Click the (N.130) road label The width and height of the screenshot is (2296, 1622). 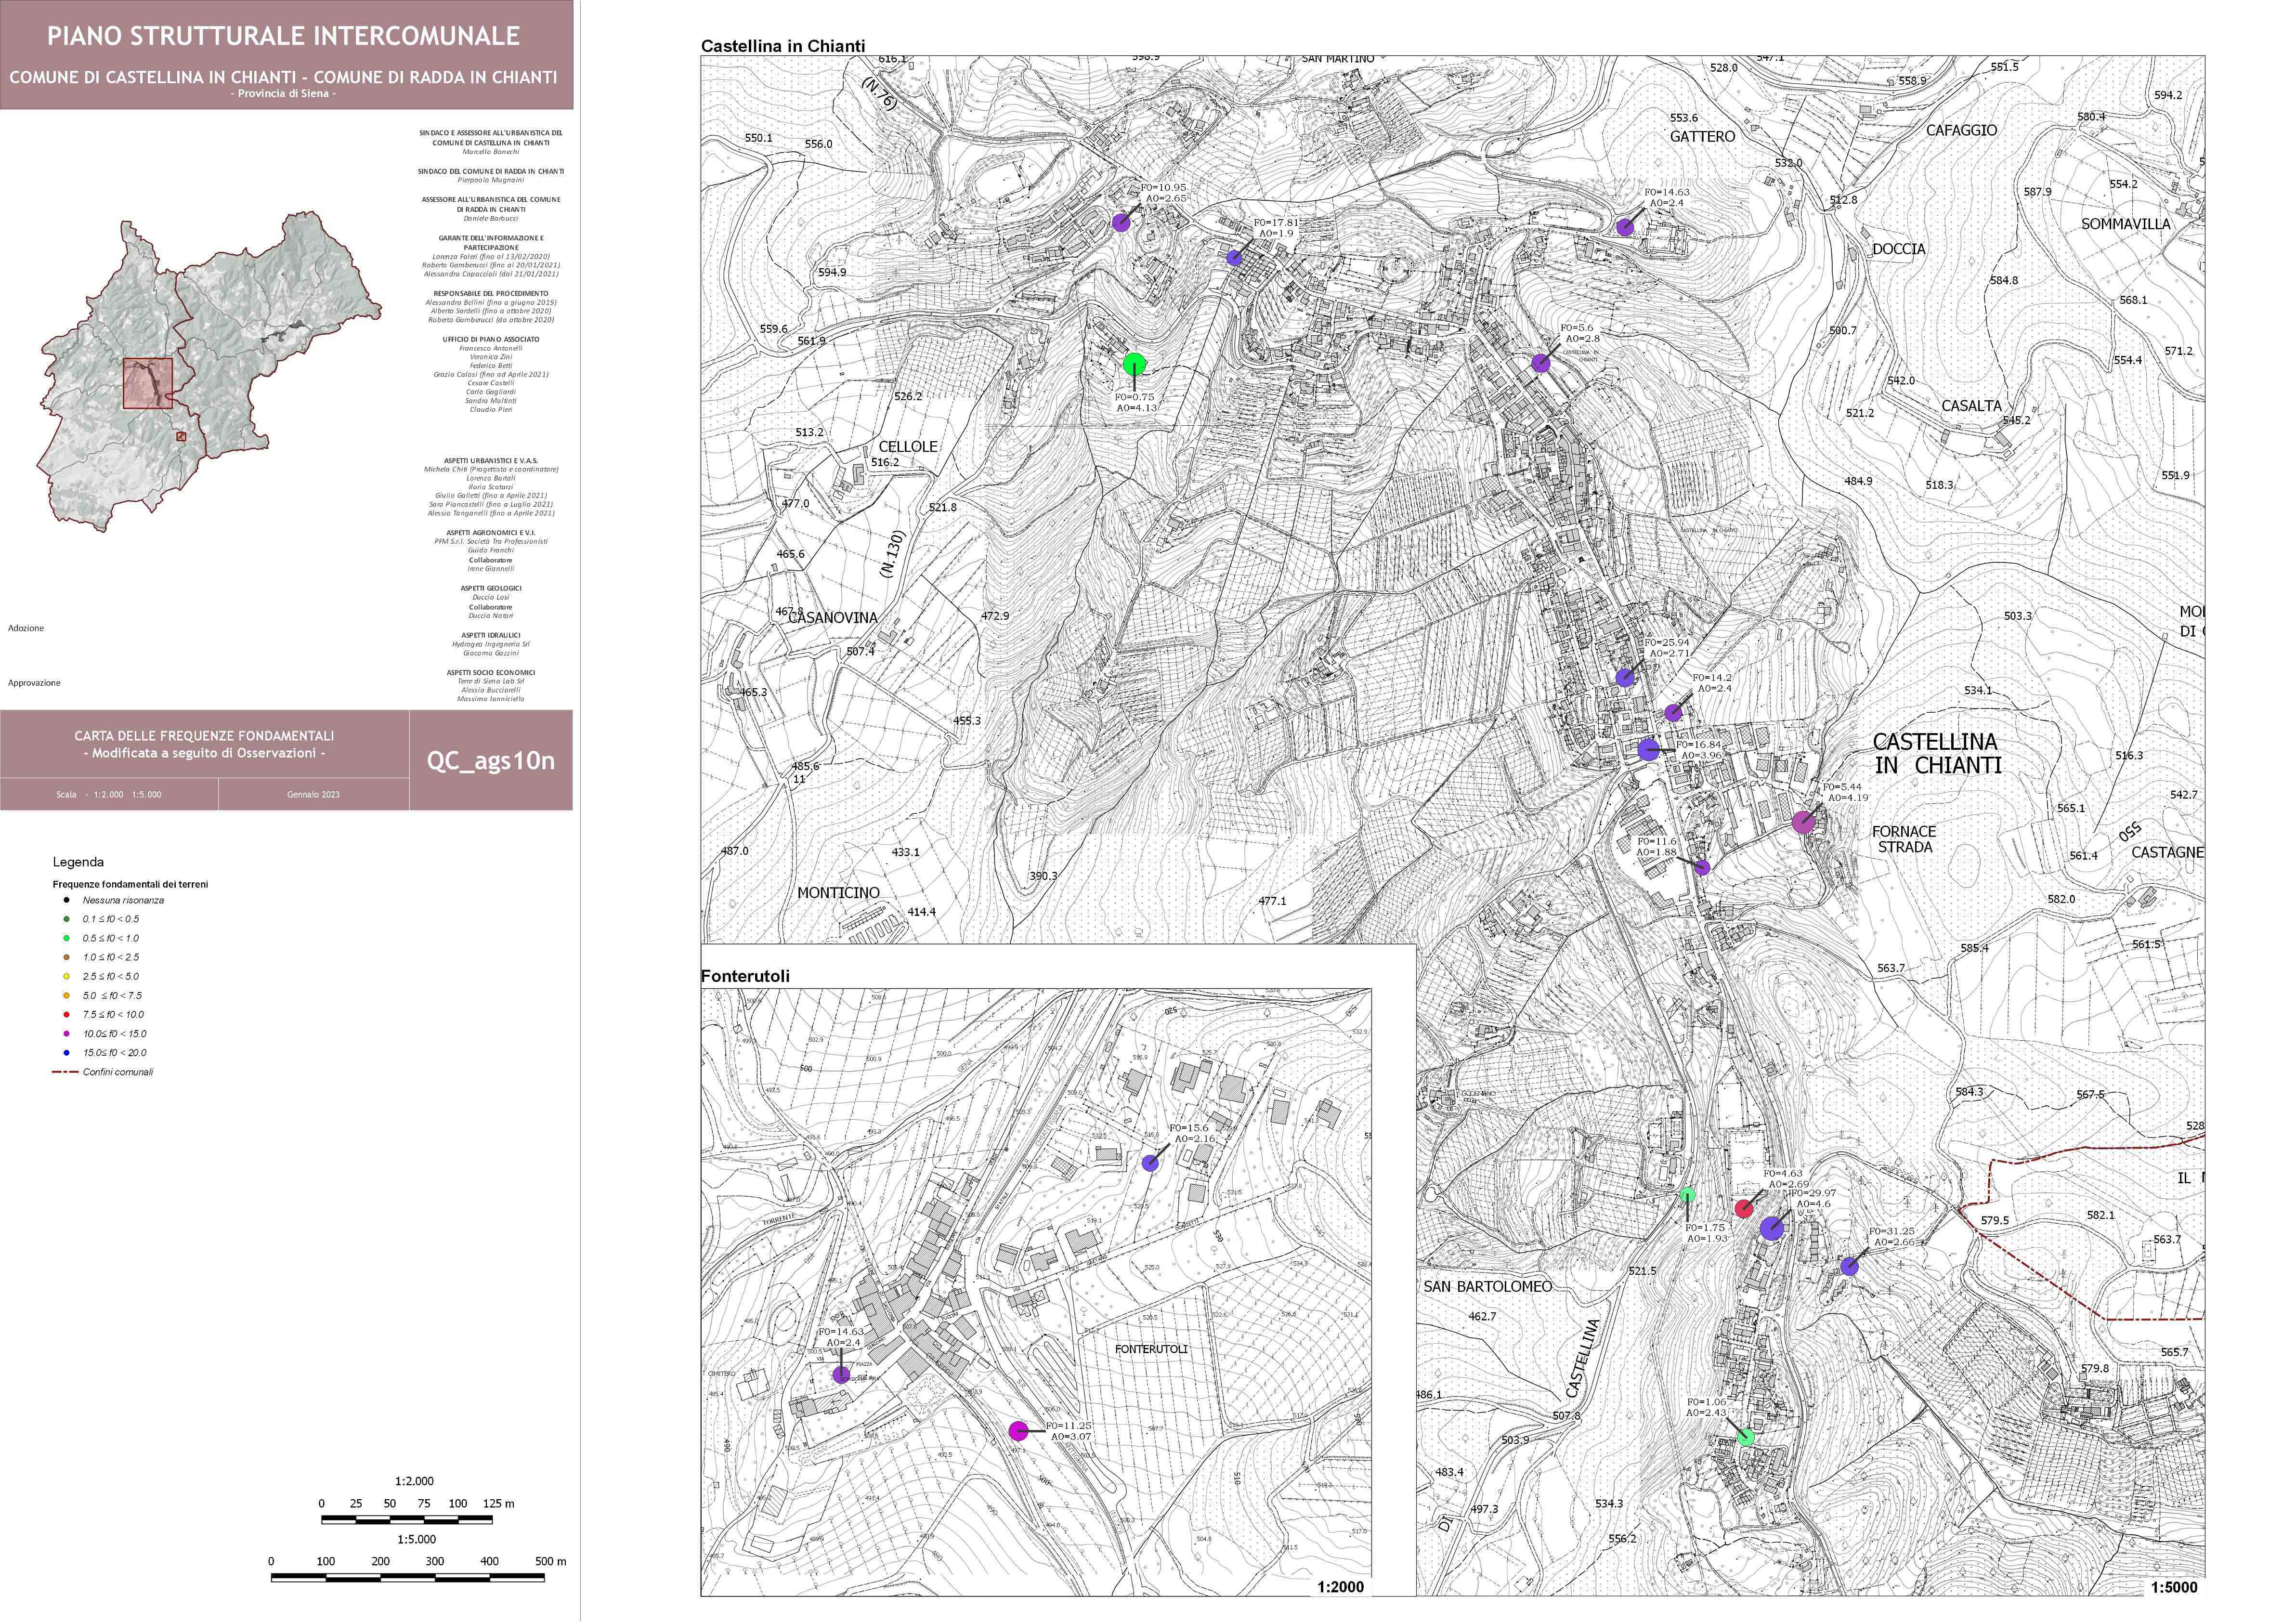coord(893,555)
